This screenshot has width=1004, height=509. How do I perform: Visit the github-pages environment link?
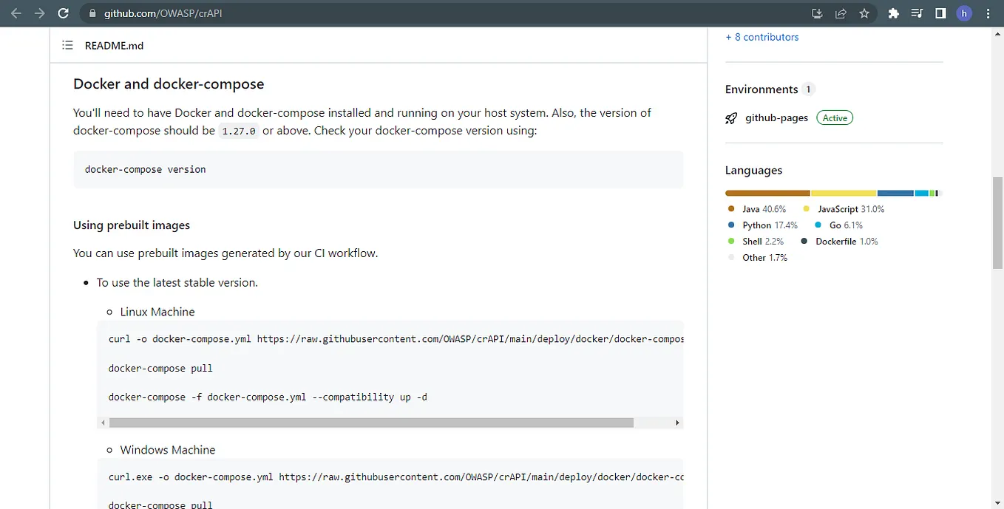click(776, 117)
